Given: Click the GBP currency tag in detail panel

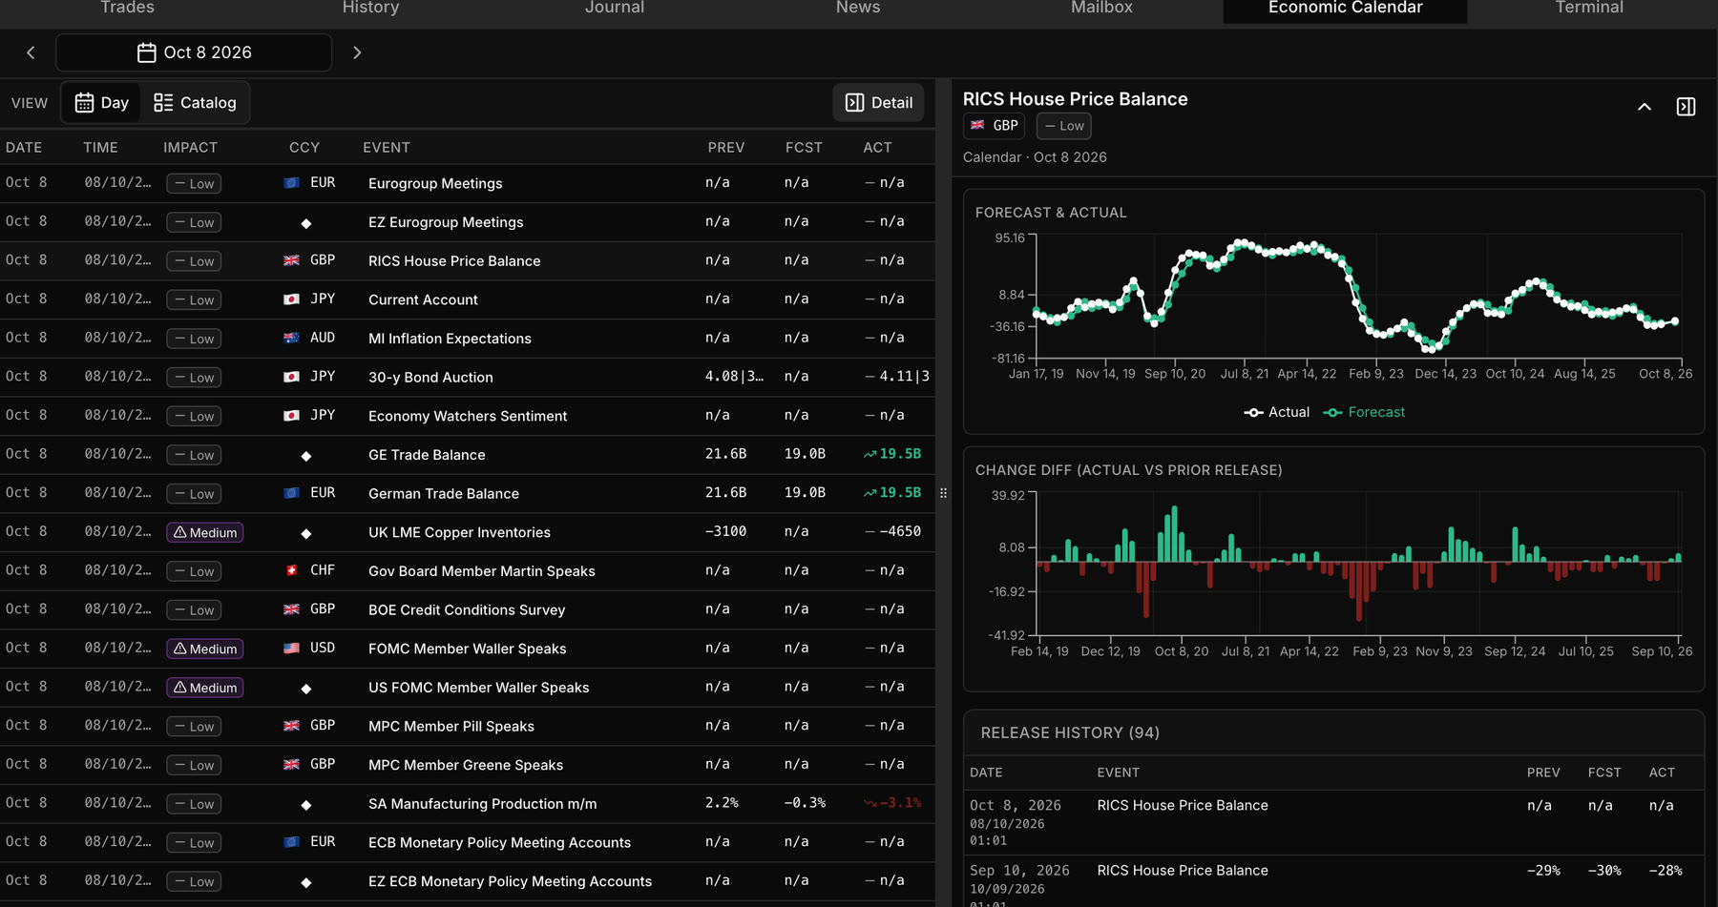Looking at the screenshot, I should click(995, 126).
